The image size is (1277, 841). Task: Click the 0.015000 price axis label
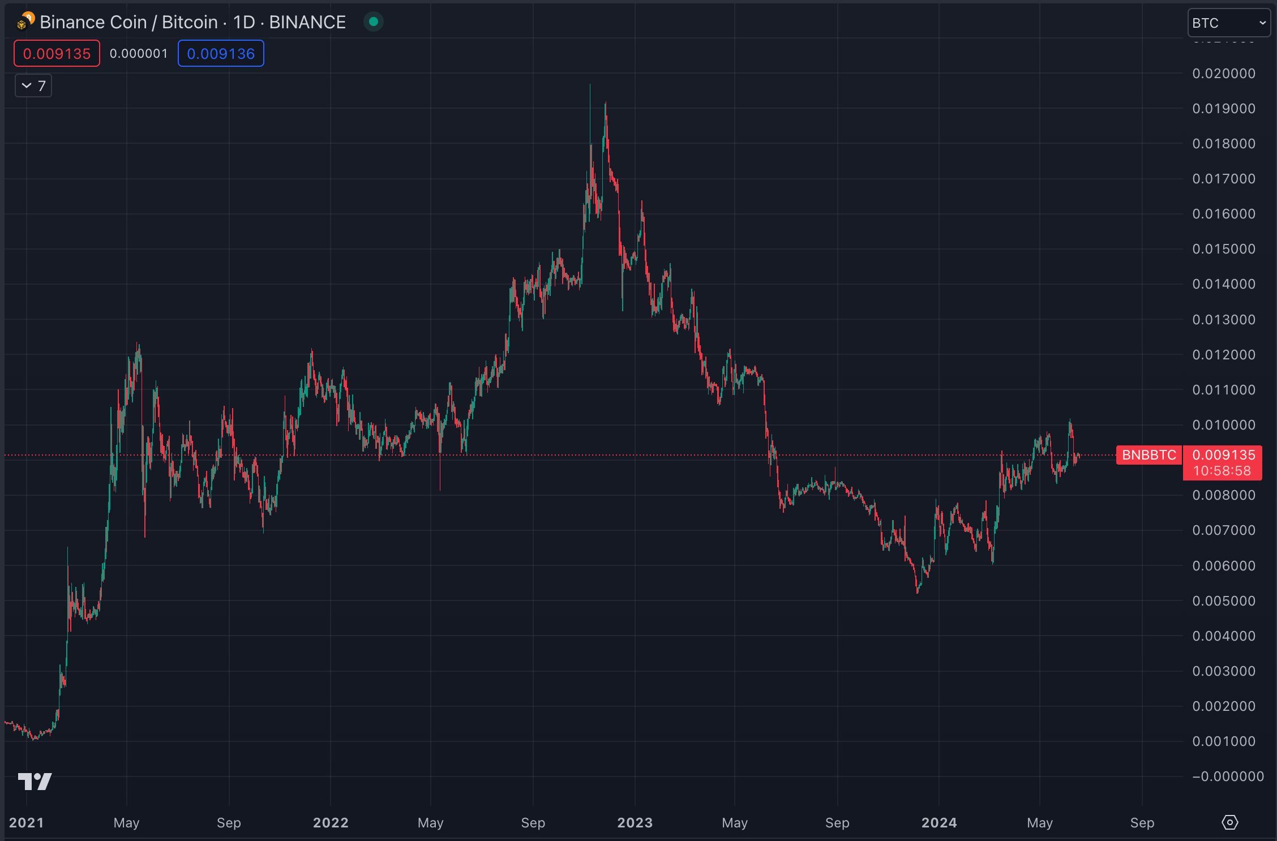point(1224,249)
